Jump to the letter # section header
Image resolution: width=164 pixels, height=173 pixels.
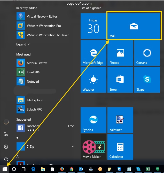pyautogui.click(x=17, y=138)
